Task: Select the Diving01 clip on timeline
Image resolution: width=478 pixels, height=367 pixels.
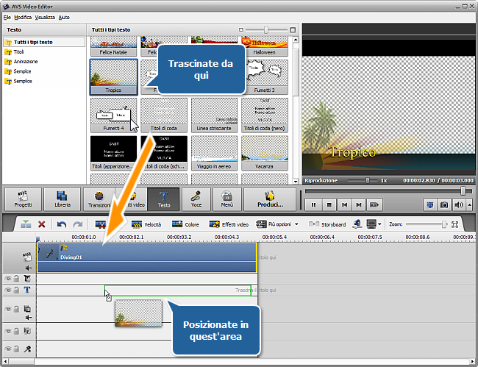Action: point(147,257)
